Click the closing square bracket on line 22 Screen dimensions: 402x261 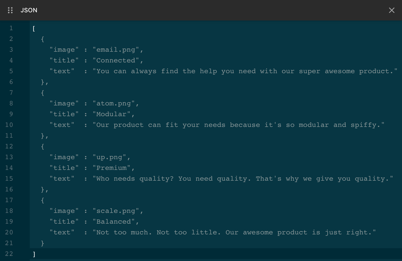click(34, 254)
